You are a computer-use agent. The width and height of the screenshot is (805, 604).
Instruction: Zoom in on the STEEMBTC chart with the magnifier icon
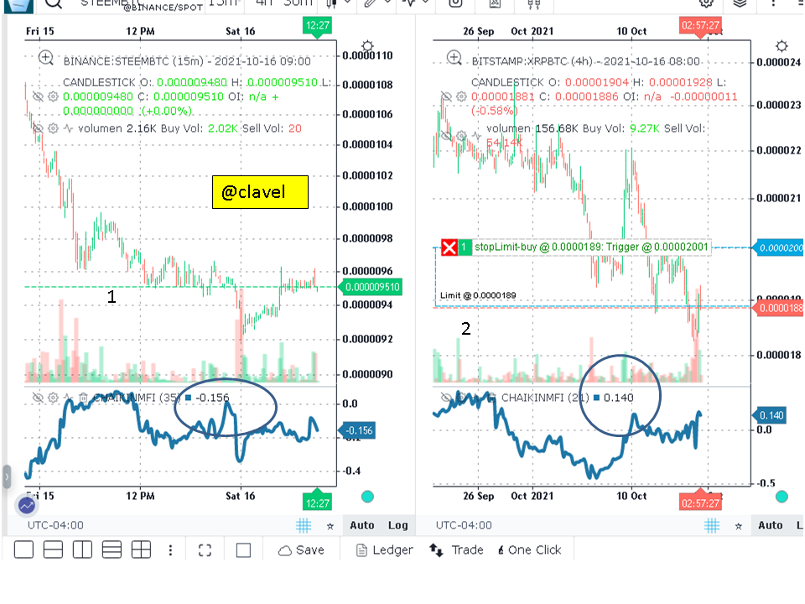point(45,58)
